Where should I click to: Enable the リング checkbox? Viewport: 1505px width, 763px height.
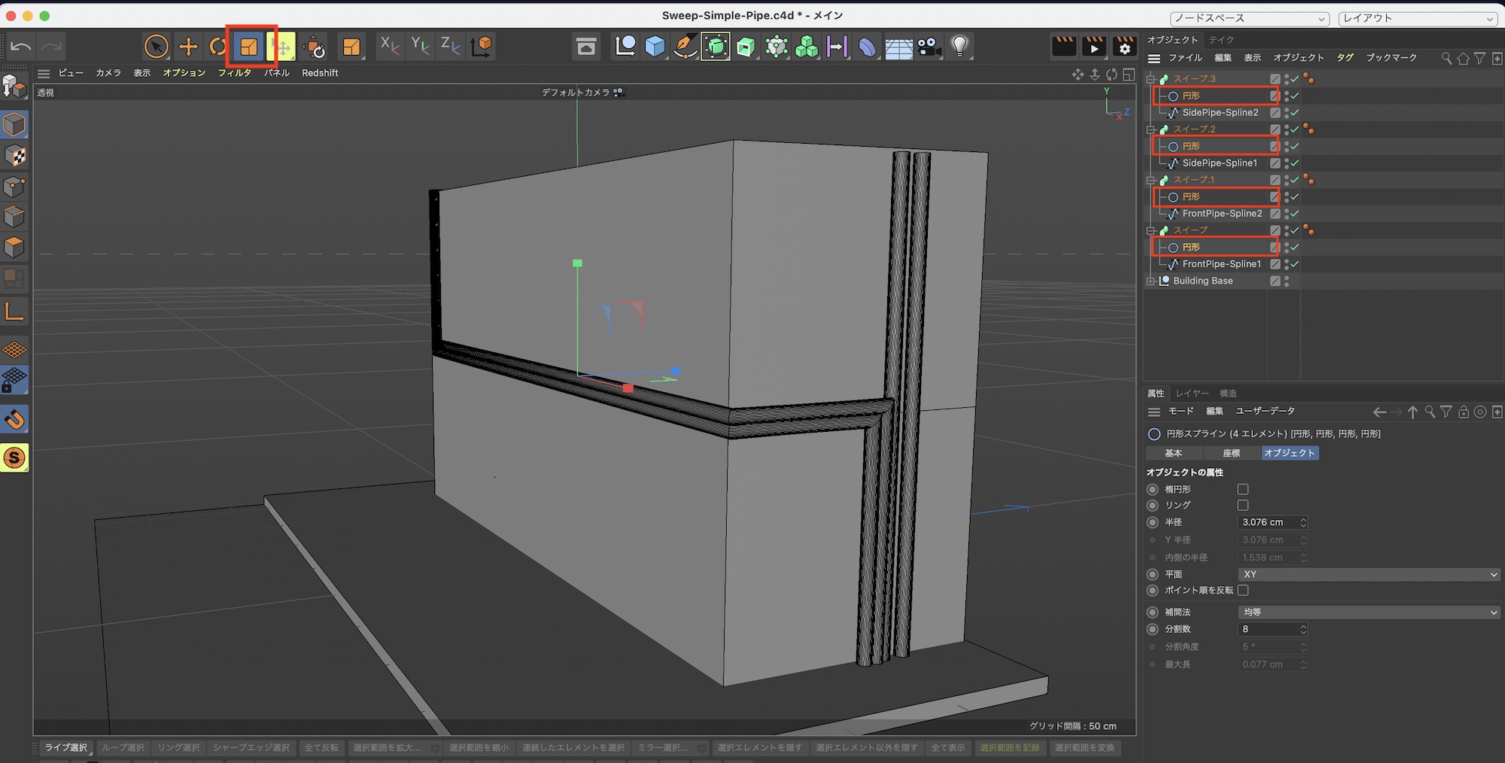click(1242, 506)
